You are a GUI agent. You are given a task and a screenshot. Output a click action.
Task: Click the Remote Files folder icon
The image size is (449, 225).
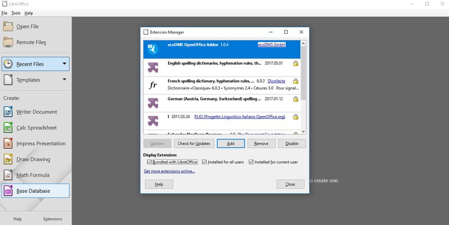pos(8,42)
